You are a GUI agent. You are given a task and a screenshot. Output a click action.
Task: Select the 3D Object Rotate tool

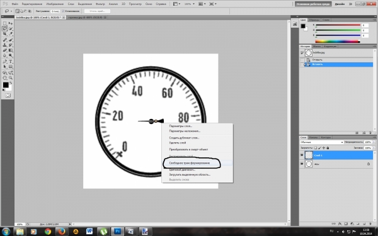pyautogui.click(x=4, y=72)
